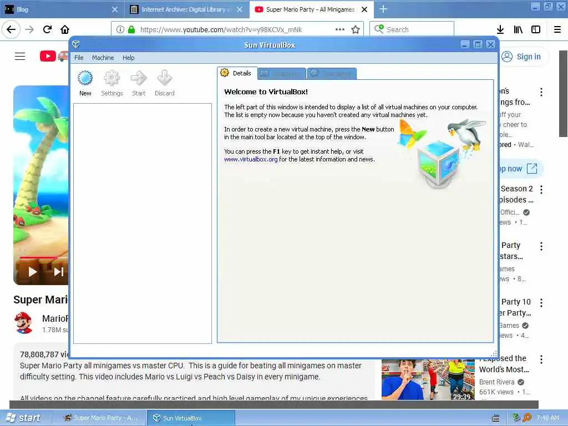
Task: Toggle the Firefox sidebar icon
Action: coord(536,29)
